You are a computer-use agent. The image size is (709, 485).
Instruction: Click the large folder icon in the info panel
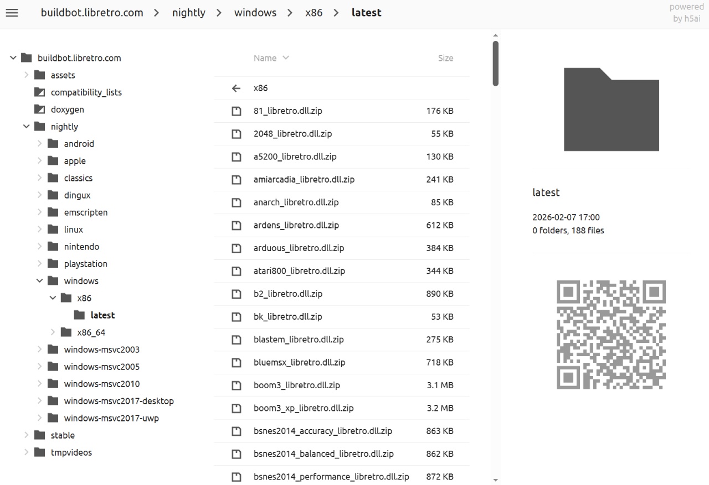point(611,109)
